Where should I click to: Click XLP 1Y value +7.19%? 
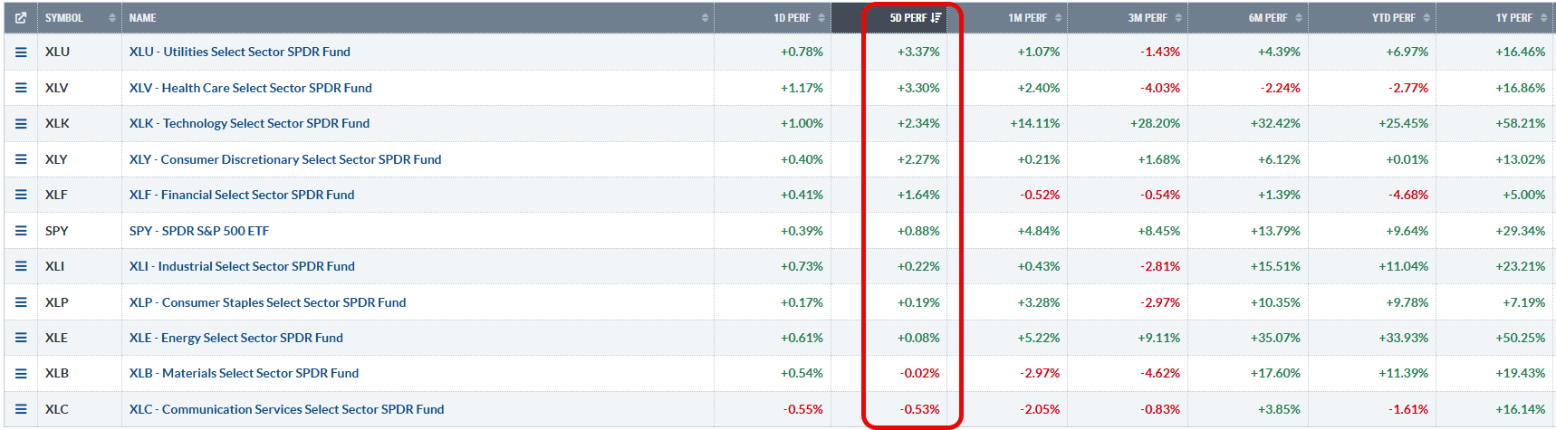[x=1524, y=302]
